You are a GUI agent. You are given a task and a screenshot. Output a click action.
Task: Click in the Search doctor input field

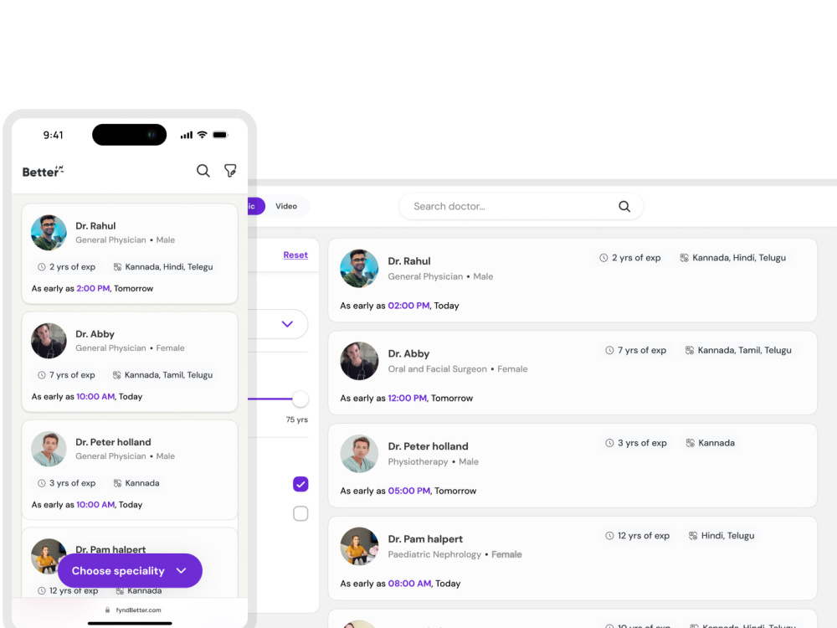[x=521, y=207]
